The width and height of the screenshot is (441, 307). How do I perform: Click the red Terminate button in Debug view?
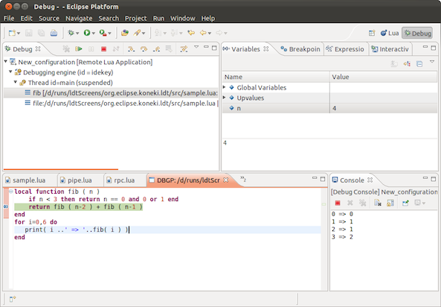pyautogui.click(x=103, y=49)
